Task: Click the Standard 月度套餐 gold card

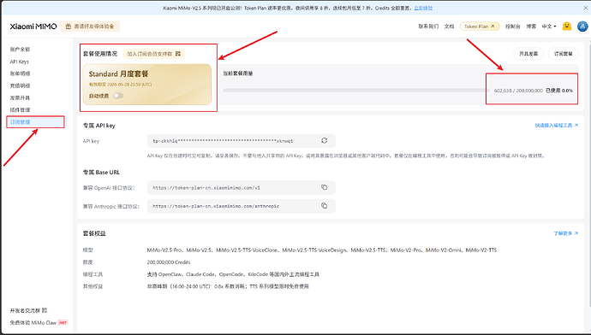Action: (147, 85)
